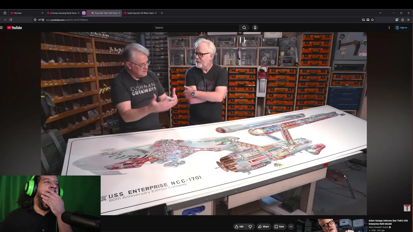Dislike the video with thumbs-down button
Viewport: 413px width, 232px height.
coord(250,227)
